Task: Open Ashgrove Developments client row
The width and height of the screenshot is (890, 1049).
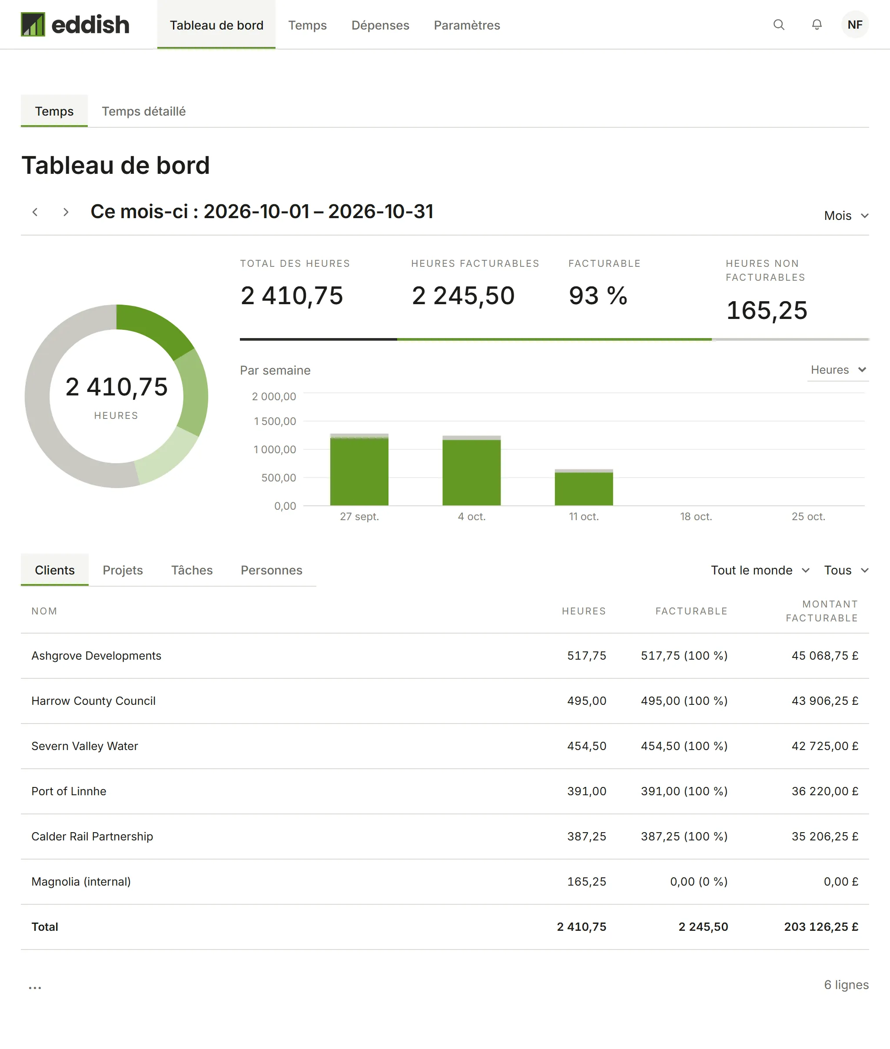Action: [445, 655]
